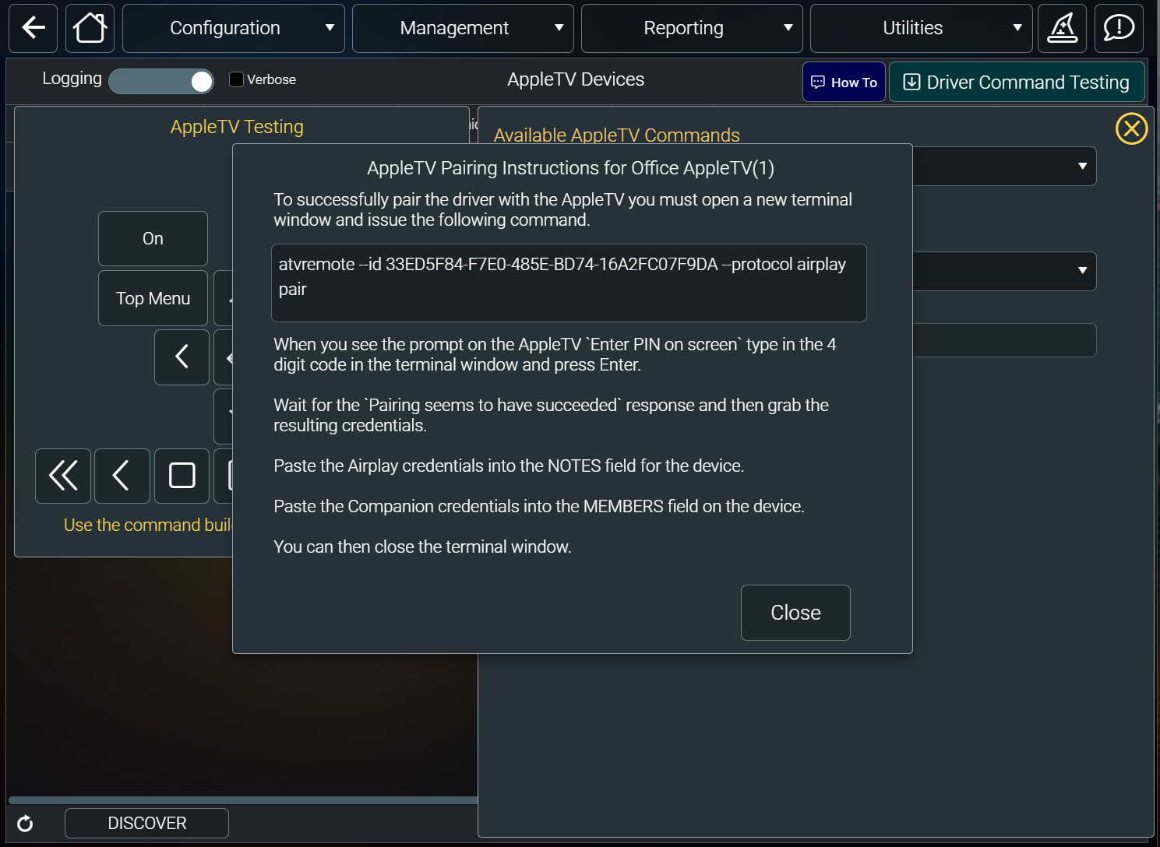Click the pairing instructions dialog title
This screenshot has height=847, width=1160.
pyautogui.click(x=571, y=168)
